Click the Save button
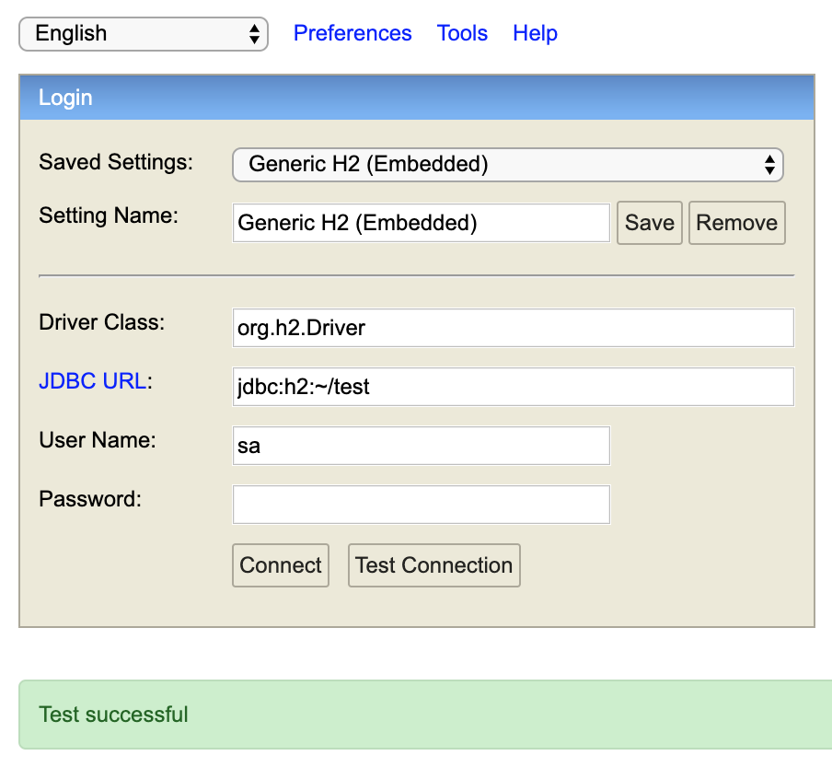Screen dimensions: 832x779 (650, 223)
